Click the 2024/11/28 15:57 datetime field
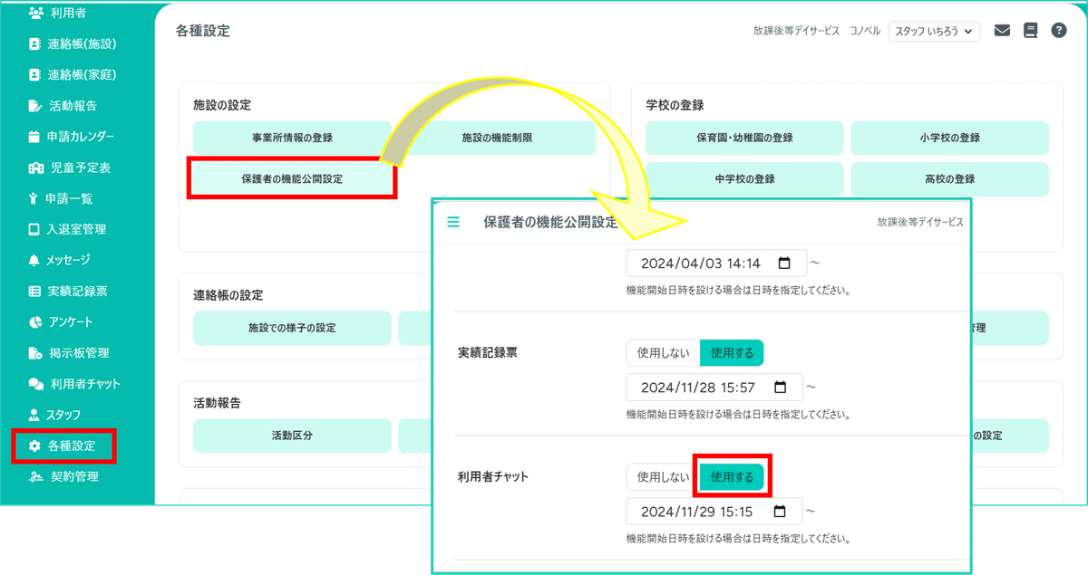1088x575 pixels. [x=714, y=387]
